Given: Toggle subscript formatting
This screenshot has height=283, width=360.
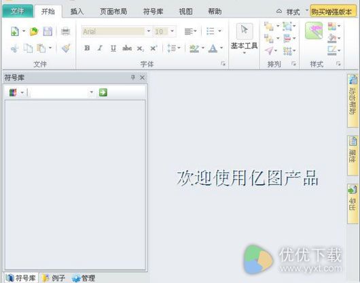Looking at the screenshot, I should click(141, 48).
